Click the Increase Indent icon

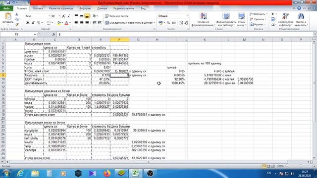click(100, 23)
